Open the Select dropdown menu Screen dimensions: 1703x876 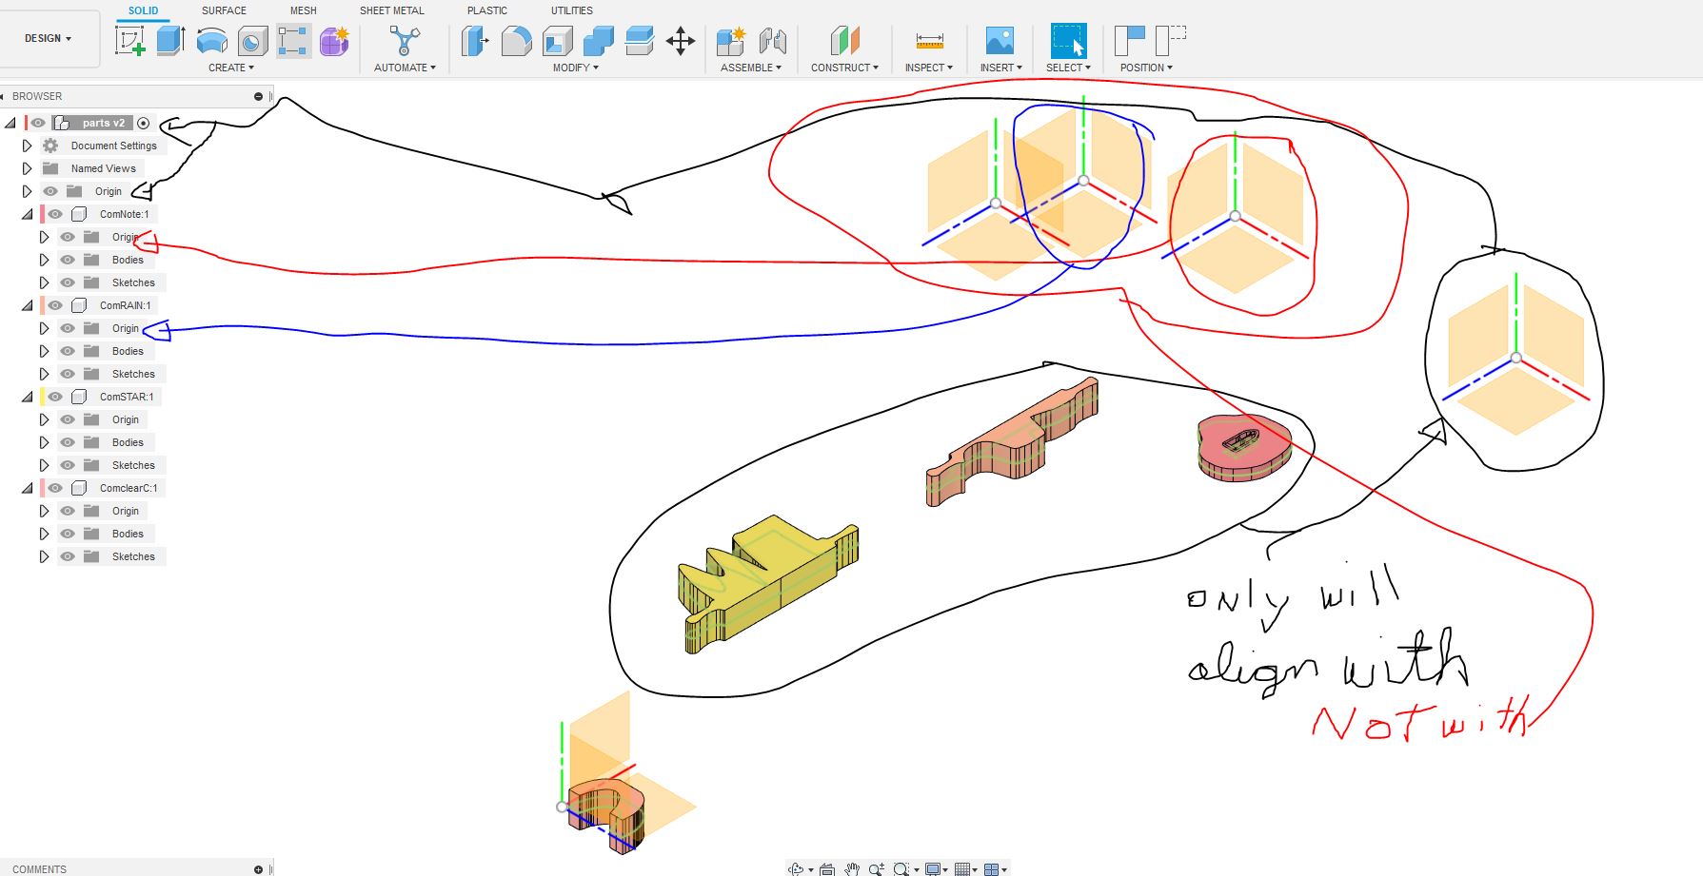pos(1067,68)
